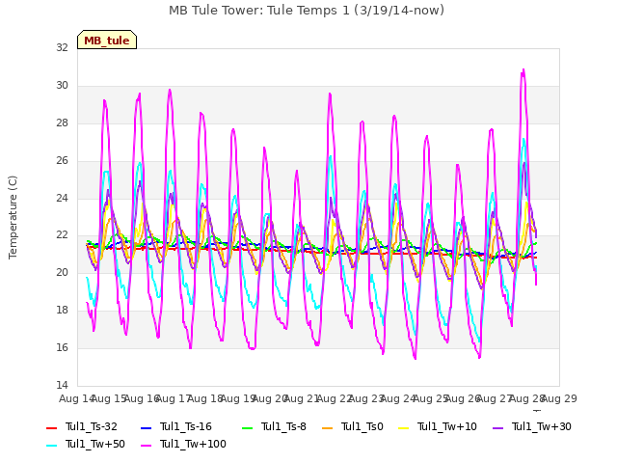Viewport: 617px width, 463px height.
Task: Click the 26 y-axis tick label
Action: point(62,161)
